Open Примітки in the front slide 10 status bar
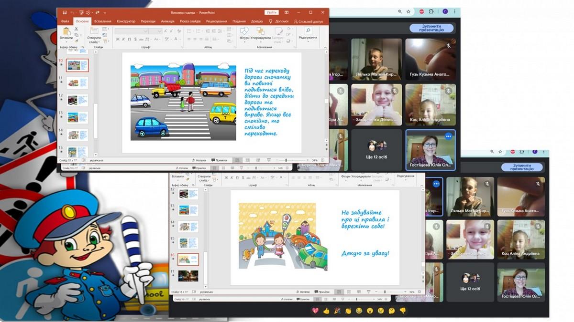This screenshot has width=574, height=322. 220,160
